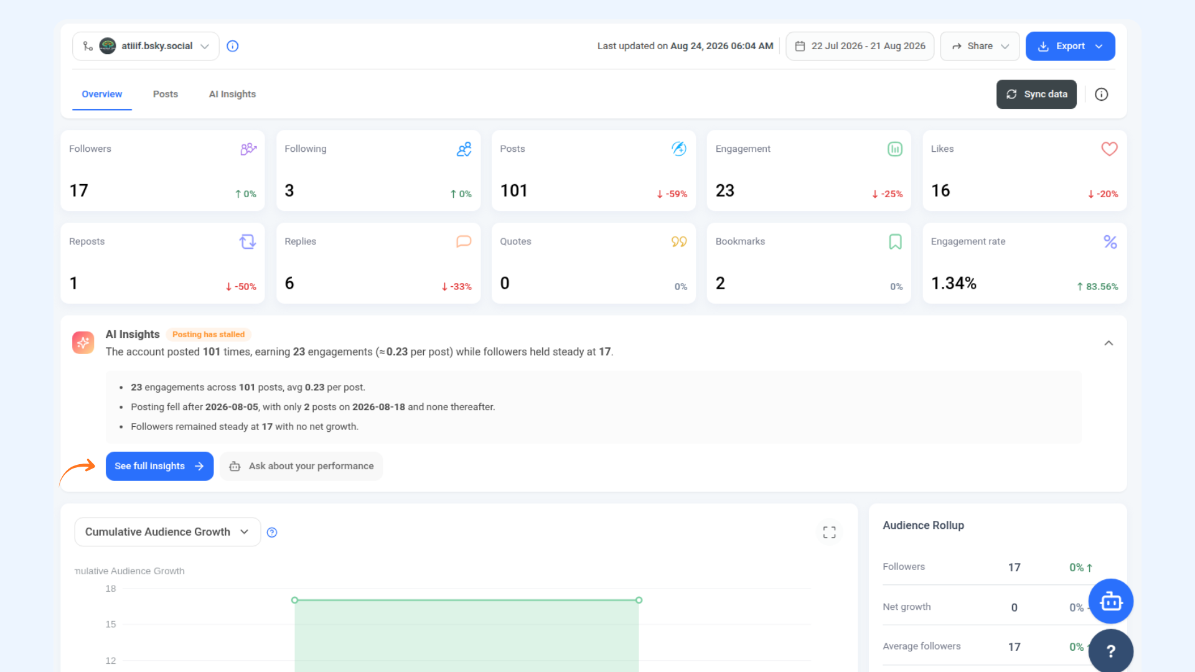Click the info icon beside the account selector
This screenshot has width=1195, height=672.
232,46
